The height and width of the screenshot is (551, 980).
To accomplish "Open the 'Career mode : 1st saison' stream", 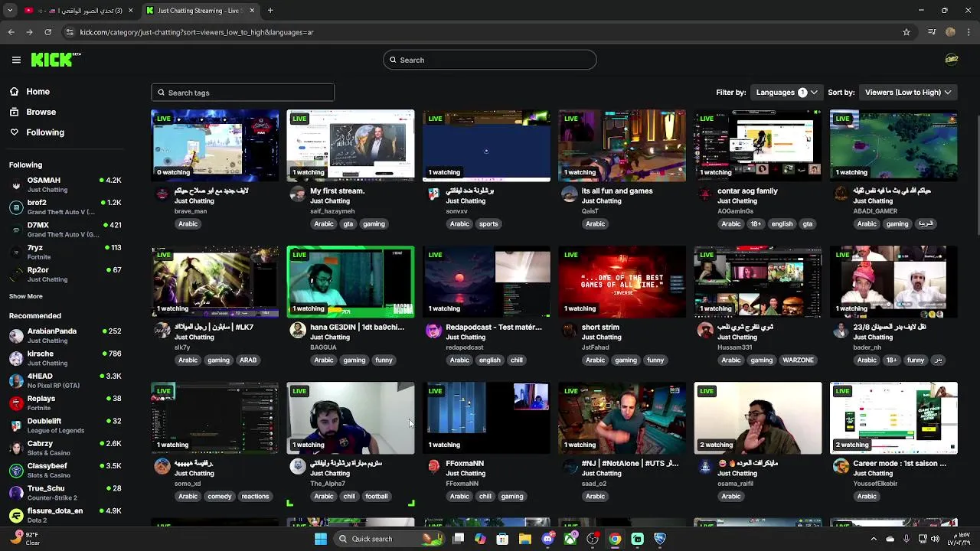I will [893, 418].
